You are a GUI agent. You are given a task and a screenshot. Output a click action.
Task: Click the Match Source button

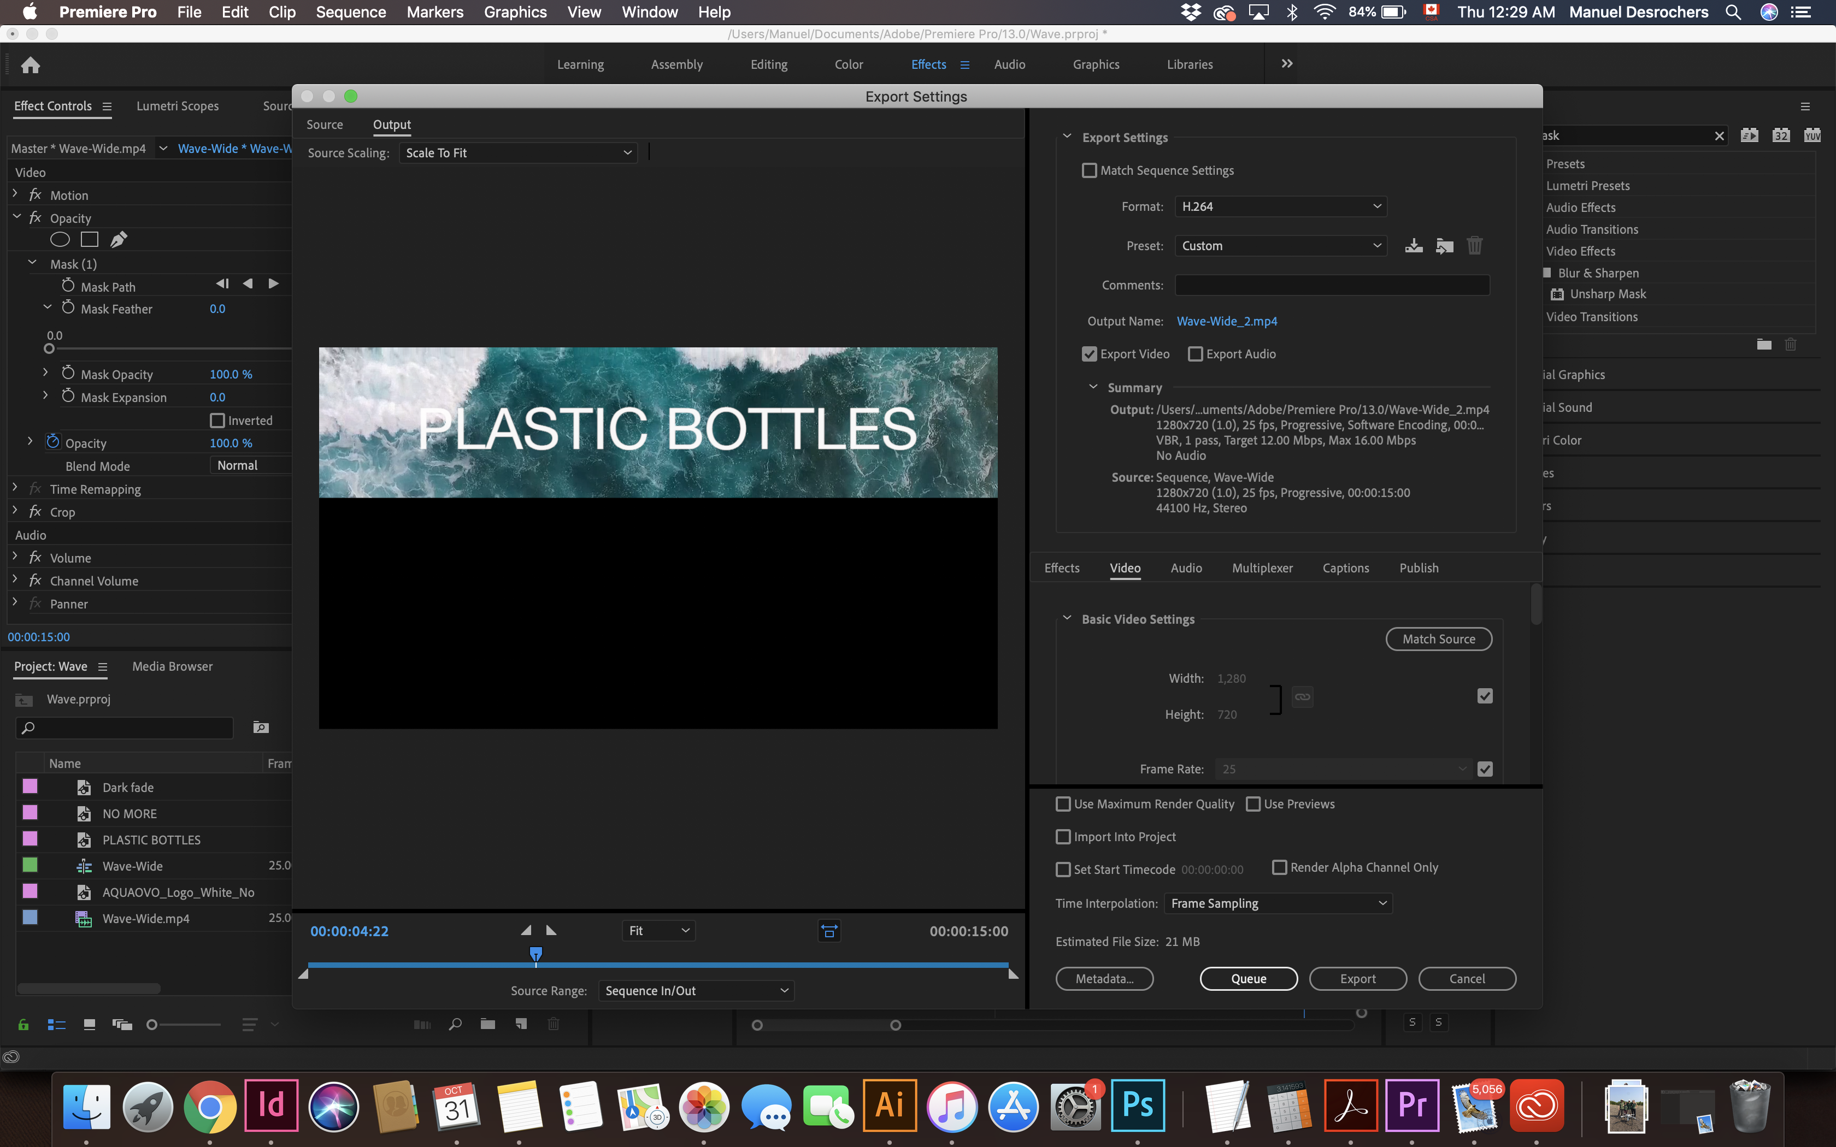[x=1438, y=638]
